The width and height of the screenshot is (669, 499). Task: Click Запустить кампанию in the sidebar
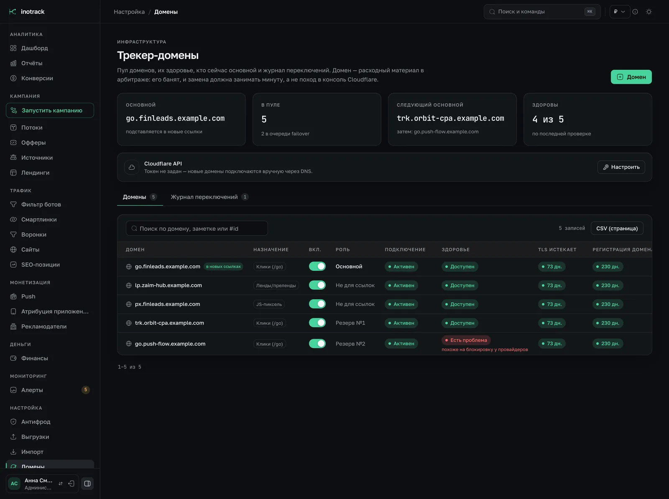(50, 110)
